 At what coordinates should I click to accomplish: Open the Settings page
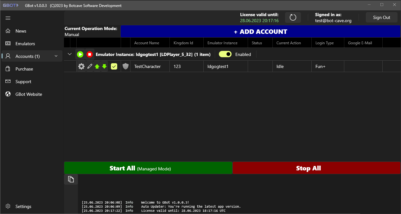click(23, 206)
